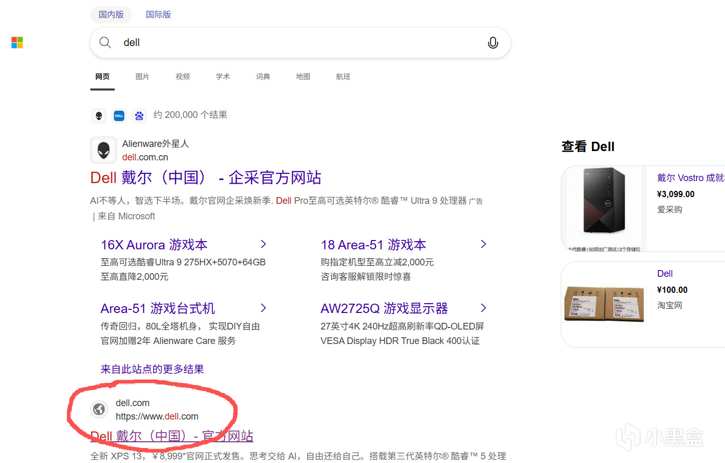
Task: Click 至高可选酷睿Ultra 9 275HX+5070+64GB line
Action: click(183, 262)
